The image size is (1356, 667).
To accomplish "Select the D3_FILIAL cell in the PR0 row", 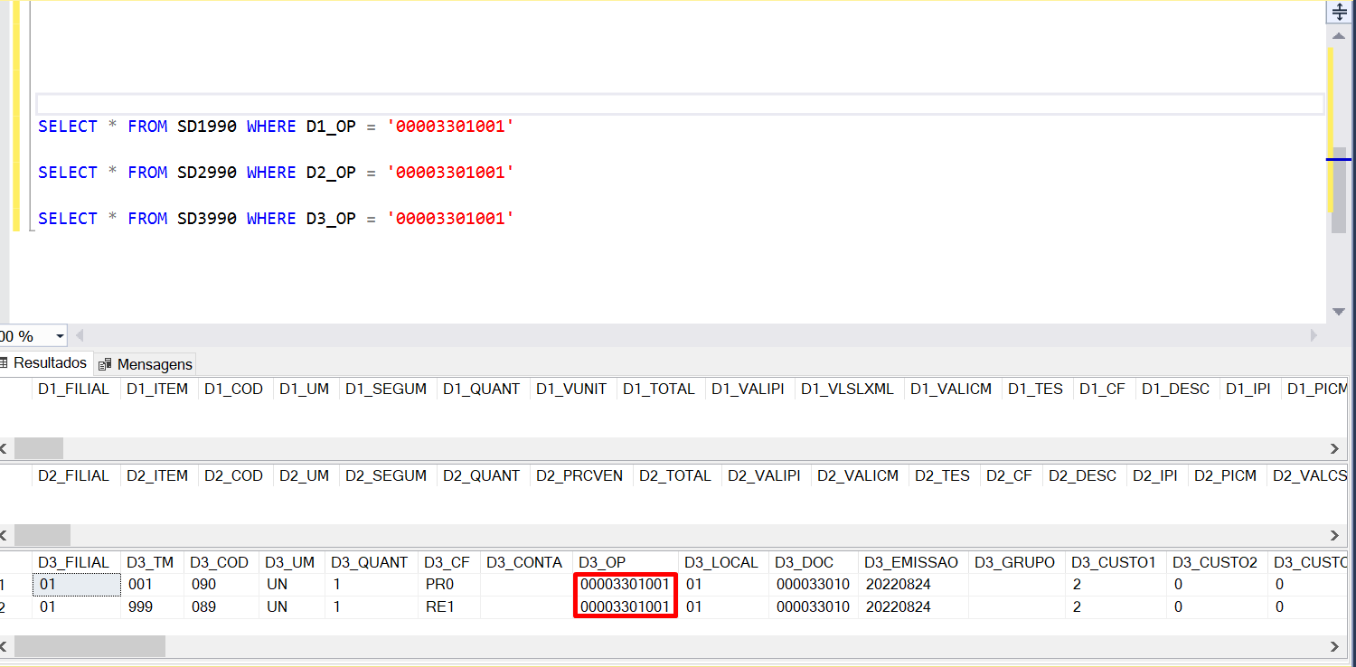I will click(x=76, y=585).
